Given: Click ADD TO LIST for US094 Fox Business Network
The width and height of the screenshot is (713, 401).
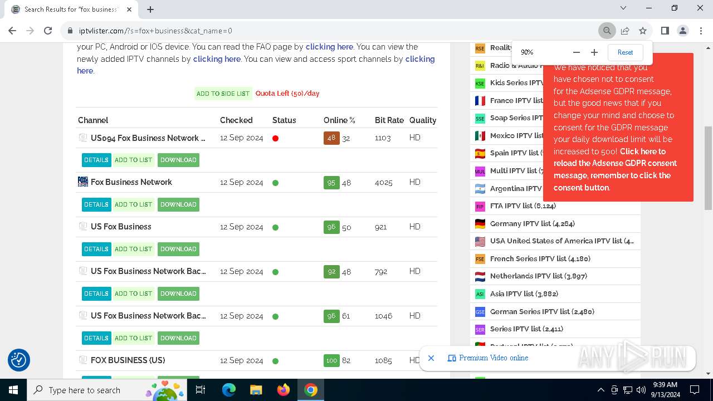Looking at the screenshot, I should [x=133, y=160].
